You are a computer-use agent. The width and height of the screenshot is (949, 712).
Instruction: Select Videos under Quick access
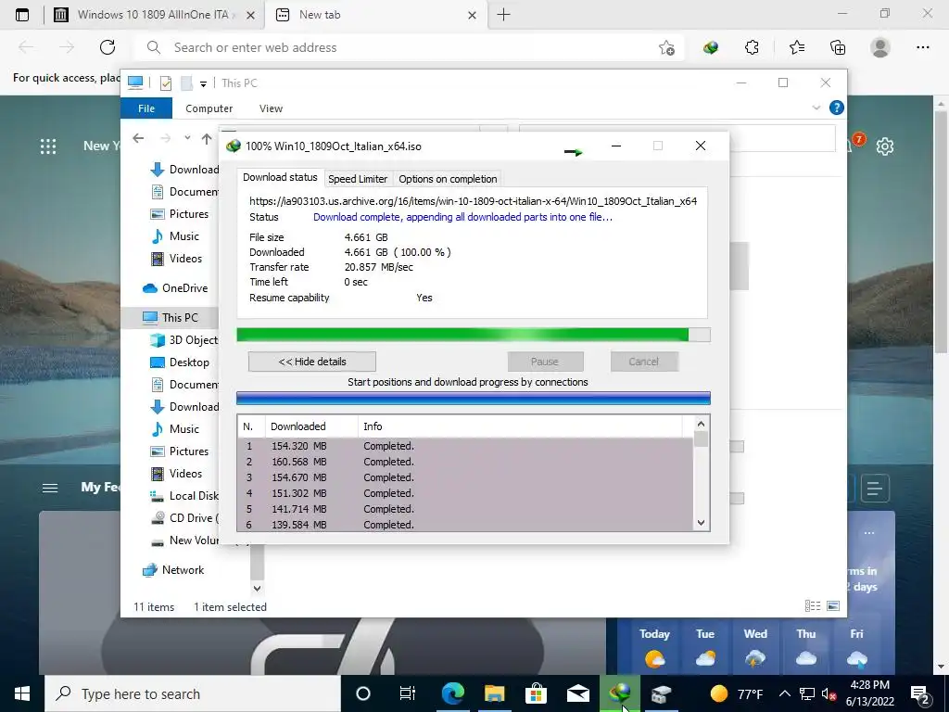point(176,259)
